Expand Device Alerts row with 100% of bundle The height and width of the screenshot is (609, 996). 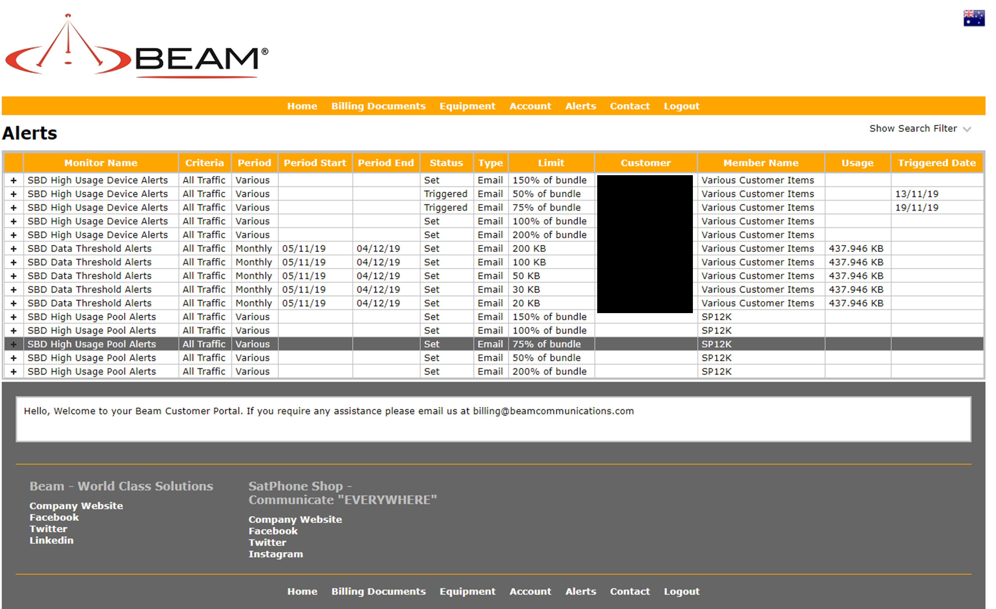click(13, 221)
